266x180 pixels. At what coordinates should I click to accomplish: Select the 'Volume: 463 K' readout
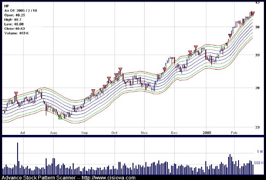[x=16, y=33]
